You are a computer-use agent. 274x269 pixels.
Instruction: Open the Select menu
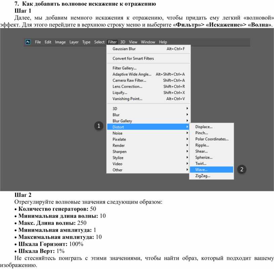point(99,42)
